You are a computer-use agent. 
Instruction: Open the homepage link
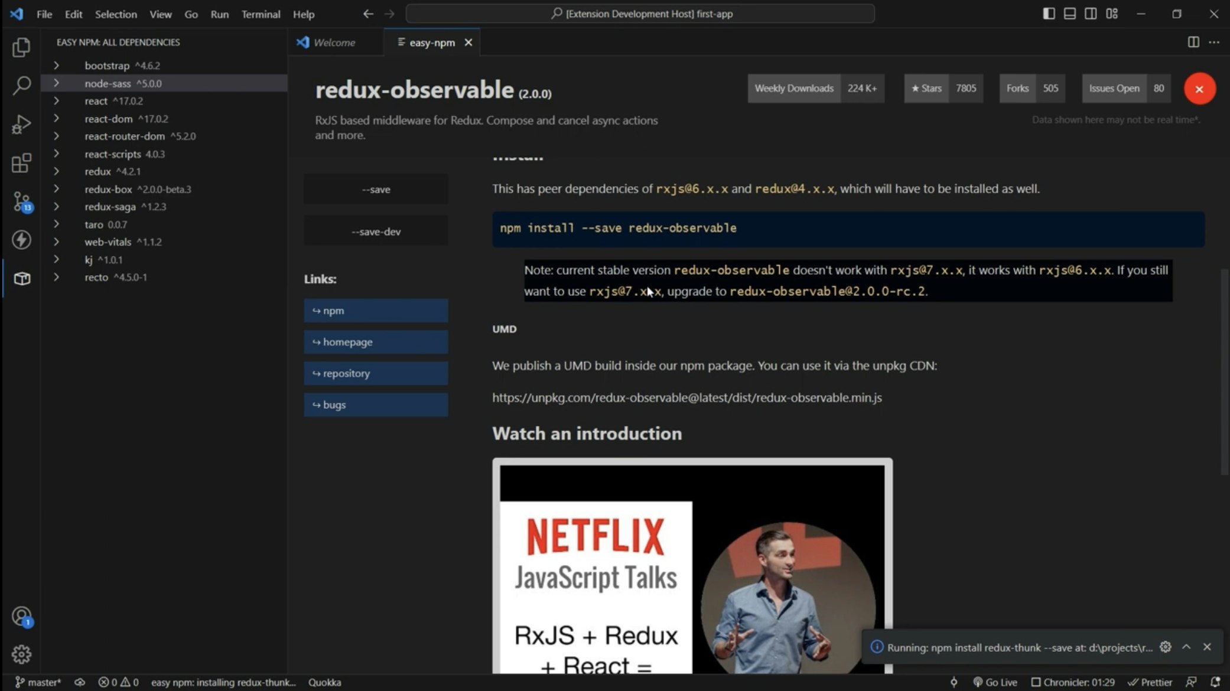(376, 342)
